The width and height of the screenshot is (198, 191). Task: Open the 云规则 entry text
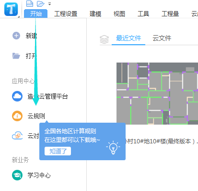click(36, 116)
